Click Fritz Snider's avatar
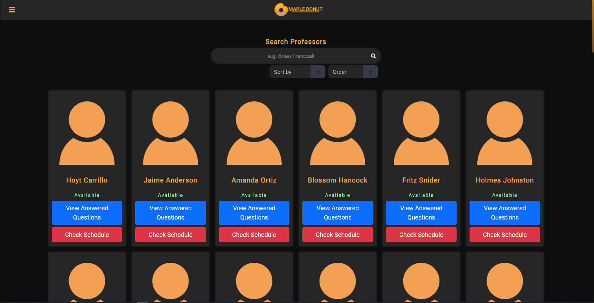The image size is (594, 303). click(x=421, y=133)
